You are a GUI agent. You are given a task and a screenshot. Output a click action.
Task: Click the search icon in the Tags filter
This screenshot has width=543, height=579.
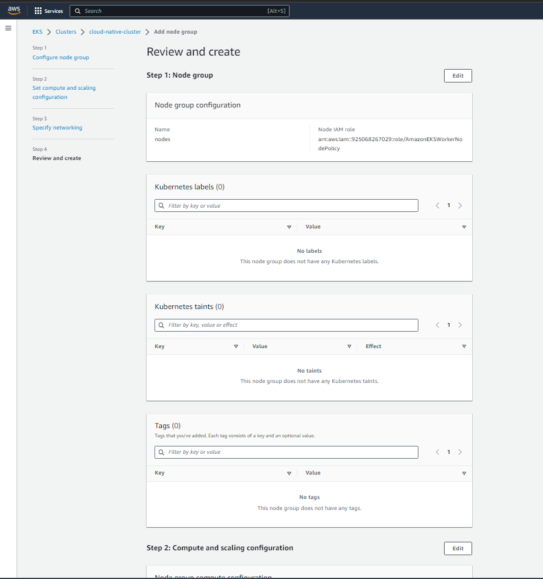coord(161,452)
